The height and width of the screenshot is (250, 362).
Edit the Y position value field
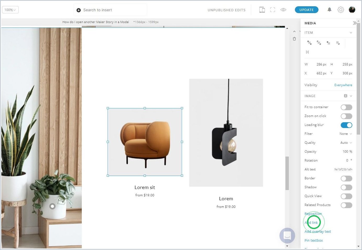tap(347, 73)
